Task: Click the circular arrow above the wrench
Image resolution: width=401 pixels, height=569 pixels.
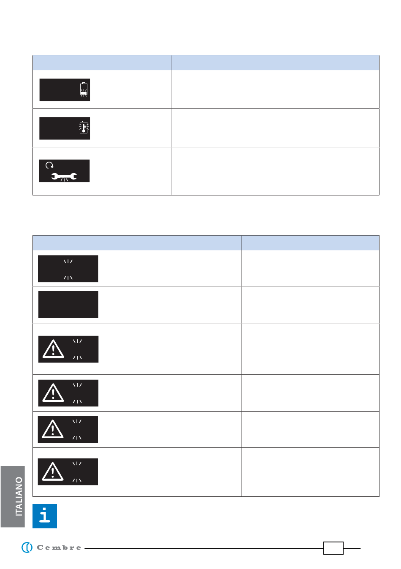Action: (49, 165)
